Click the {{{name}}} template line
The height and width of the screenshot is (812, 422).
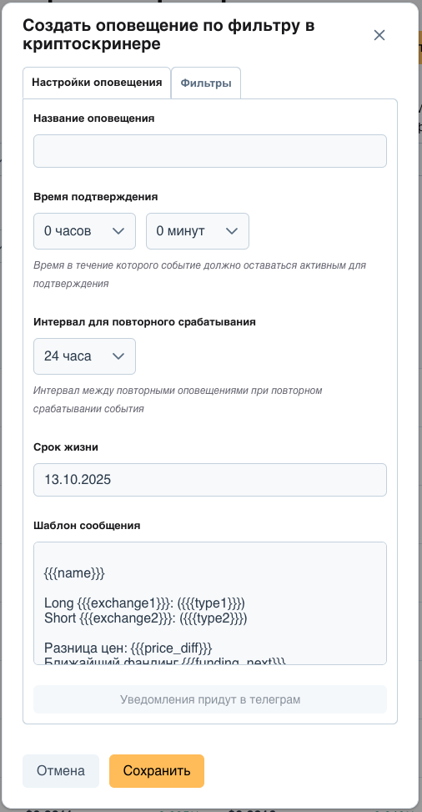pos(74,573)
